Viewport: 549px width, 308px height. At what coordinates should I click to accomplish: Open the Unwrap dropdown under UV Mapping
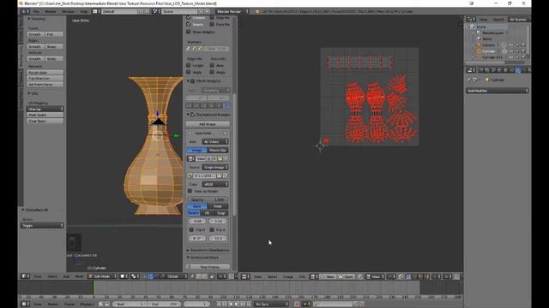45,109
